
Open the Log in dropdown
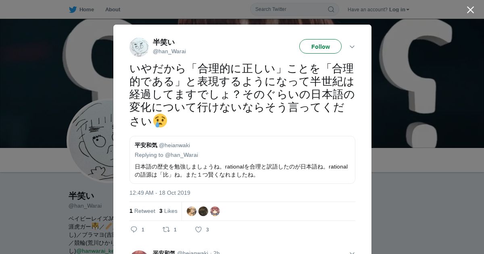coord(399,9)
